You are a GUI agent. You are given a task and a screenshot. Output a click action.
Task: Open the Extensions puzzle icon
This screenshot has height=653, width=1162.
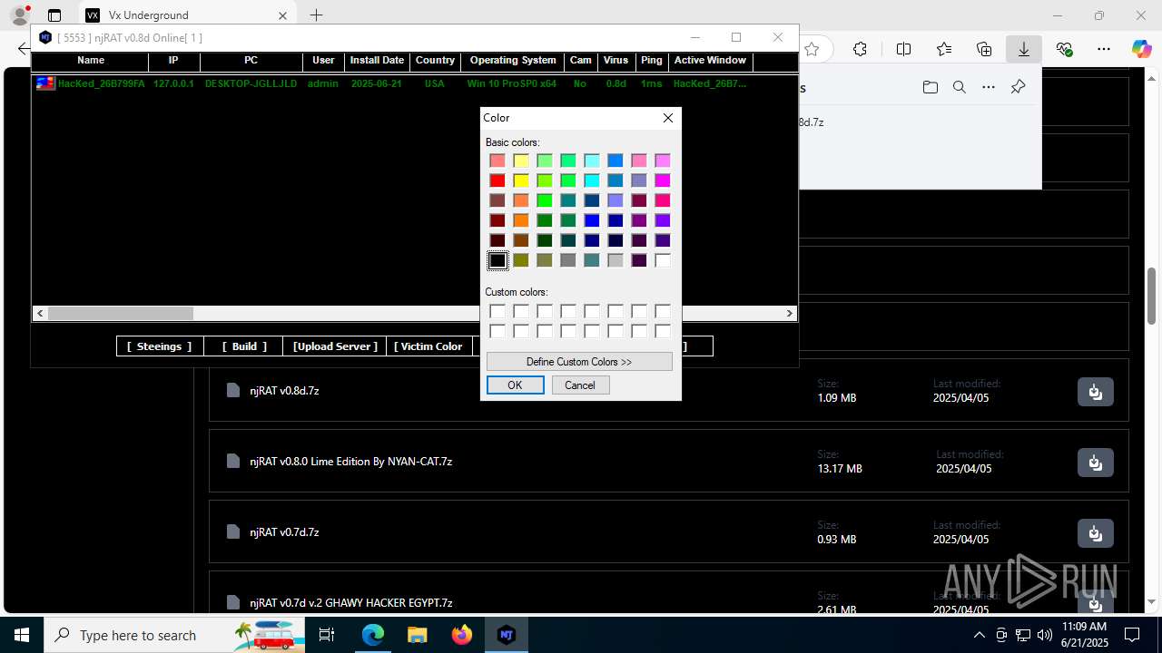[x=860, y=50]
